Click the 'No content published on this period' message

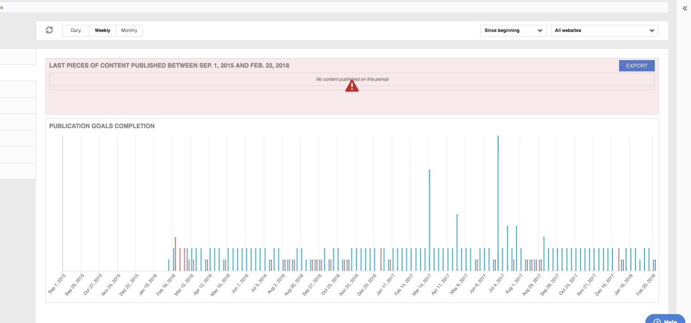[352, 79]
